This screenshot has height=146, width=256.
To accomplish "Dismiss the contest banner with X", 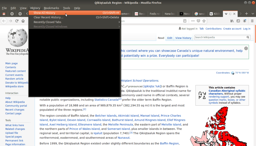I will click(246, 48).
